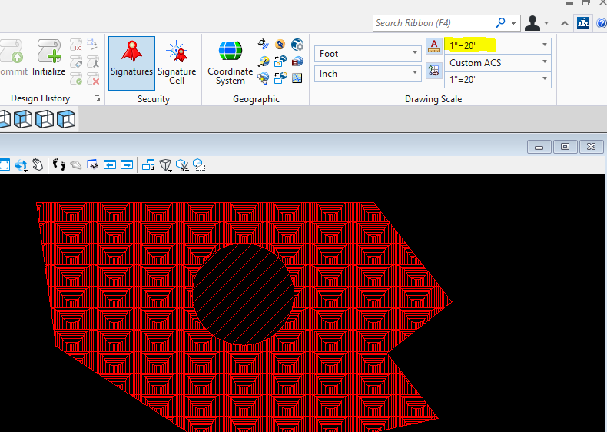Click the Clip Mask icon
The width and height of the screenshot is (607, 432).
[x=199, y=165]
